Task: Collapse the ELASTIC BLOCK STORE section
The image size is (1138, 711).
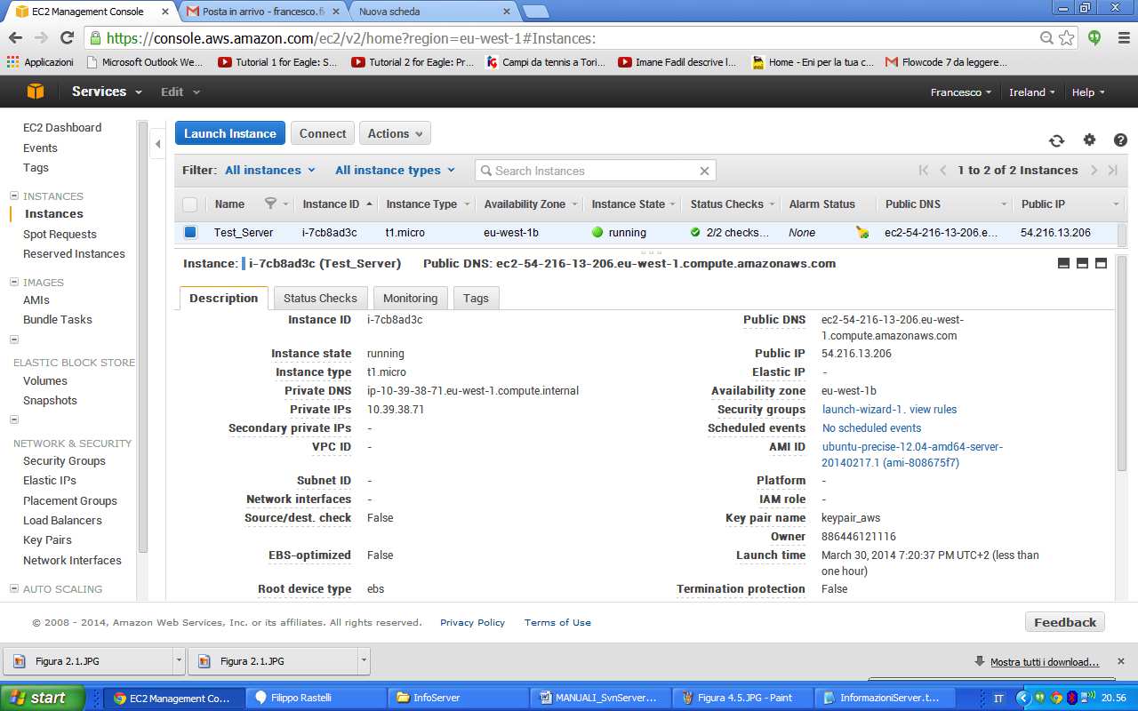Action: pos(14,340)
